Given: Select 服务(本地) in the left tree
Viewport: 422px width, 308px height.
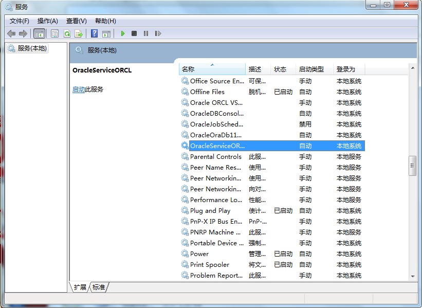Looking at the screenshot, I should click(x=27, y=48).
